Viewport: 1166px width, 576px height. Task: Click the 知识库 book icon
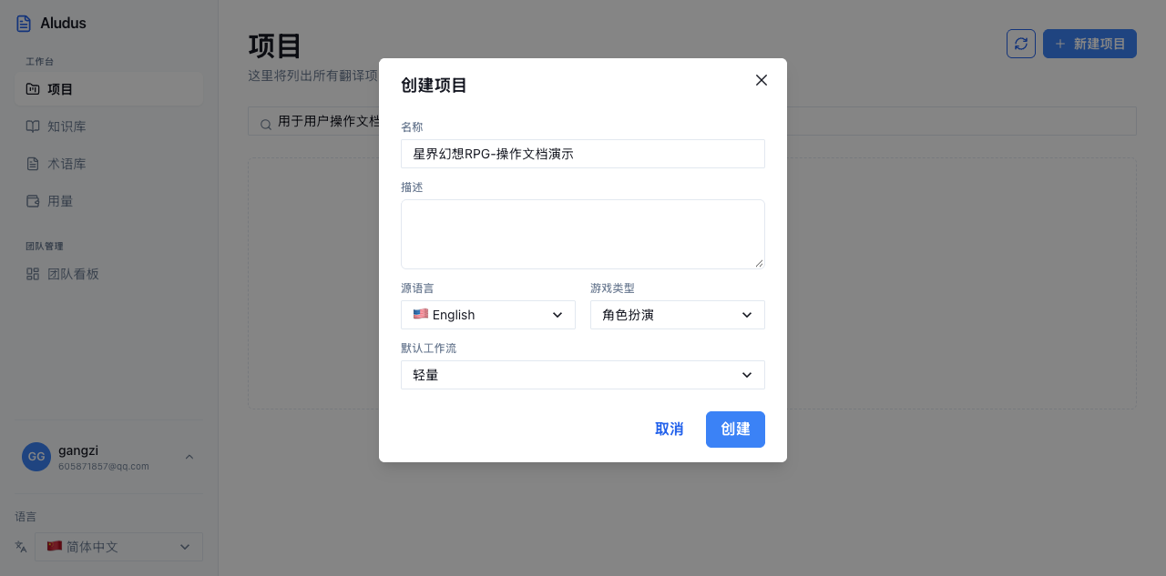click(x=33, y=126)
